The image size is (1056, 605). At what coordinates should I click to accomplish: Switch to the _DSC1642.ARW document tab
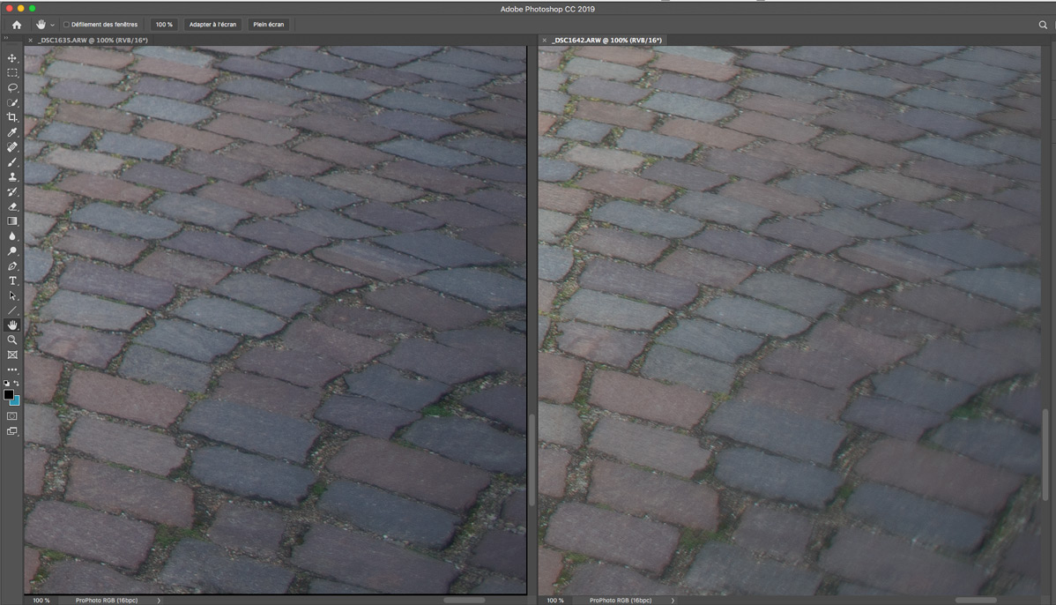coord(606,41)
